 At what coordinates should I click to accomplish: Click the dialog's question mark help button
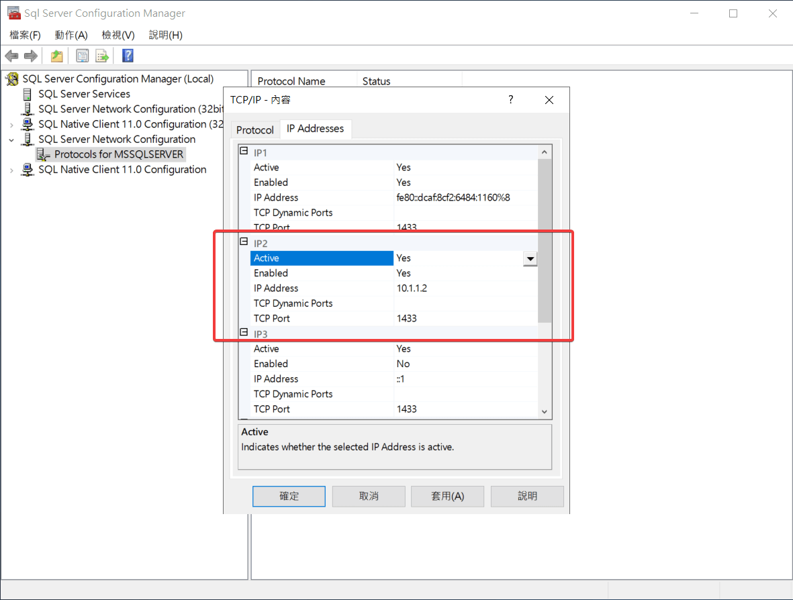pyautogui.click(x=511, y=100)
